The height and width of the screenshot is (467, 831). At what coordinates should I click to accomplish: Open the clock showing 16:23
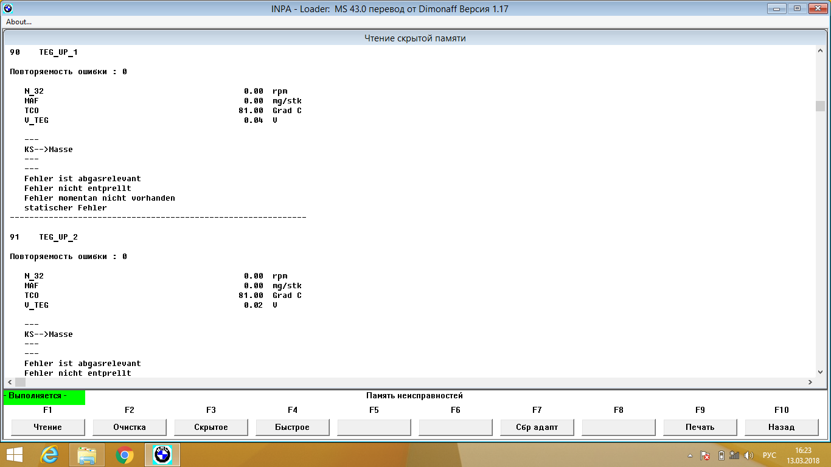[x=804, y=455]
